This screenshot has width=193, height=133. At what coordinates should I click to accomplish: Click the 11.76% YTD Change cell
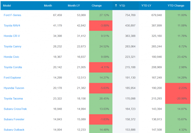pyautogui.click(x=178, y=36)
